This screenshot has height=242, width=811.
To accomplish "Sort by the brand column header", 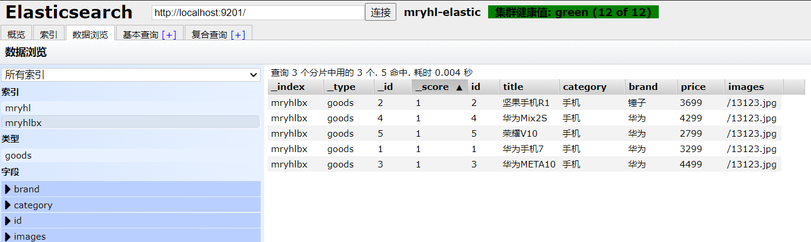I will click(651, 87).
